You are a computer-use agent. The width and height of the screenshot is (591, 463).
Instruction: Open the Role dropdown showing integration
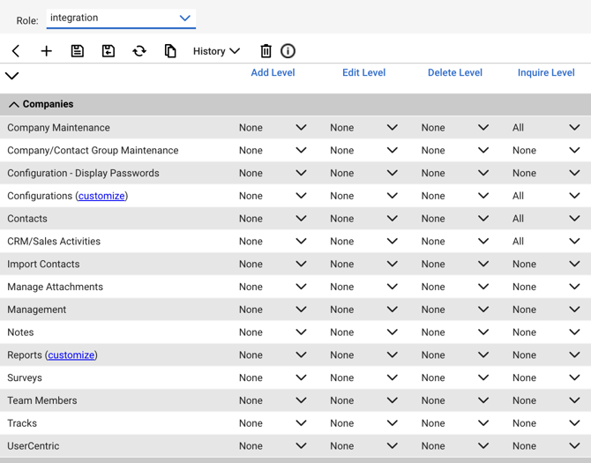[x=121, y=18]
